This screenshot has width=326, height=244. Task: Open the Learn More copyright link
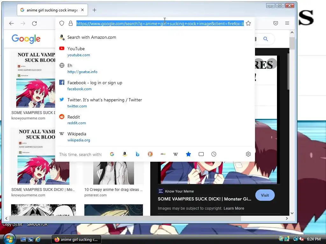tap(234, 208)
